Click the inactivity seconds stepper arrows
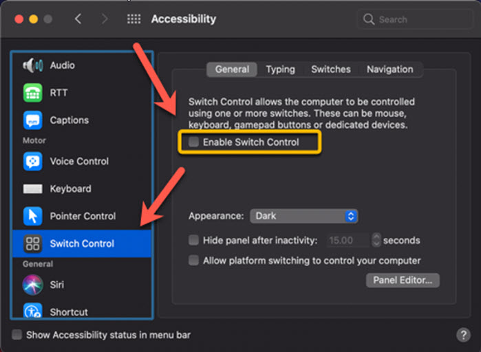Viewport: 481px width, 352px height. tap(376, 240)
